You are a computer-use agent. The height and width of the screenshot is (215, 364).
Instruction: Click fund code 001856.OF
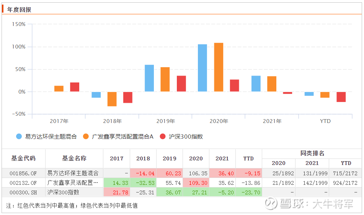[23, 173]
